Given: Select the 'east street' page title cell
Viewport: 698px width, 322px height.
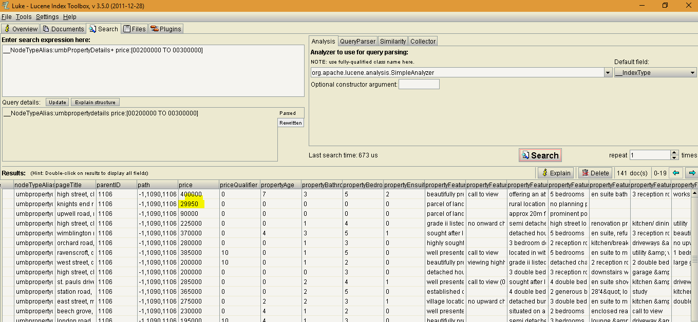Looking at the screenshot, I should click(75, 301).
